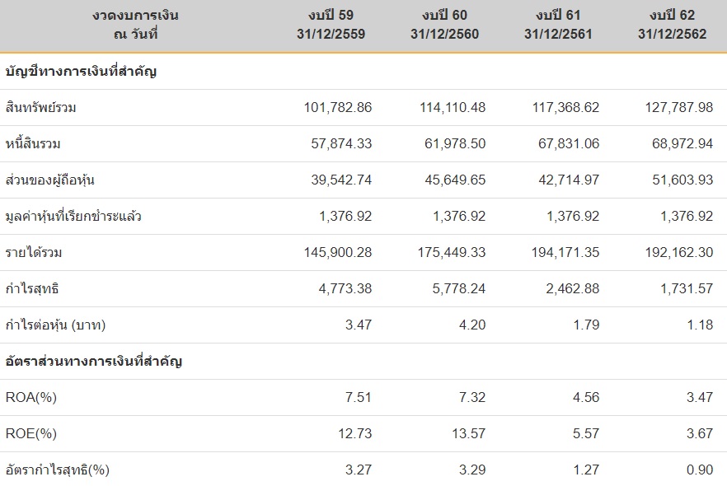Click the รายได้รวม row label
The image size is (727, 486).
(34, 253)
